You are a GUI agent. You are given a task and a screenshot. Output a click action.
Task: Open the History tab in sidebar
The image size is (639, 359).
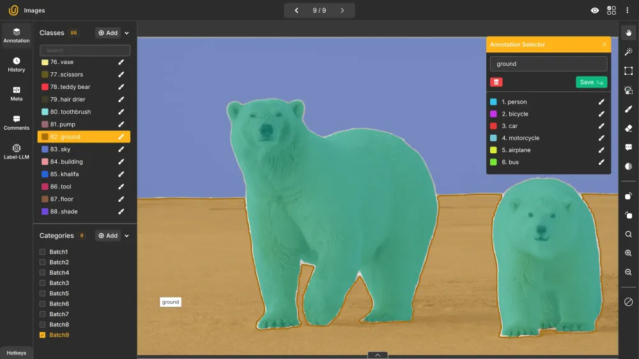tap(16, 65)
